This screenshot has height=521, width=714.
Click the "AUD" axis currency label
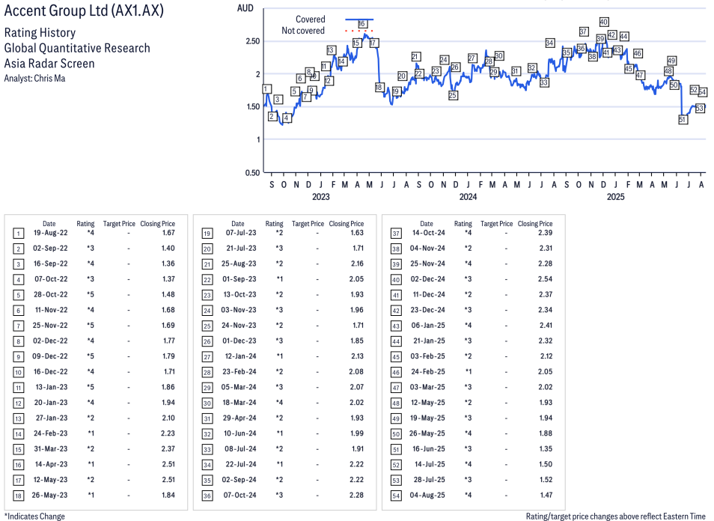[245, 8]
